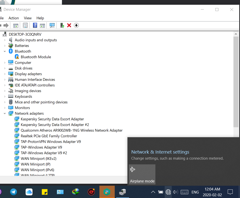Scan for hardware changes toolbar icon

tap(52, 25)
